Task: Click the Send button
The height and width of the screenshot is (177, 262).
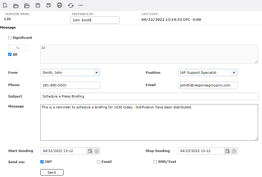Action: (52, 172)
